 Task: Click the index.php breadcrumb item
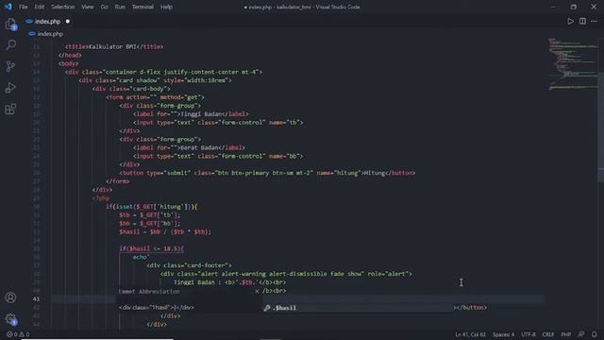50,34
